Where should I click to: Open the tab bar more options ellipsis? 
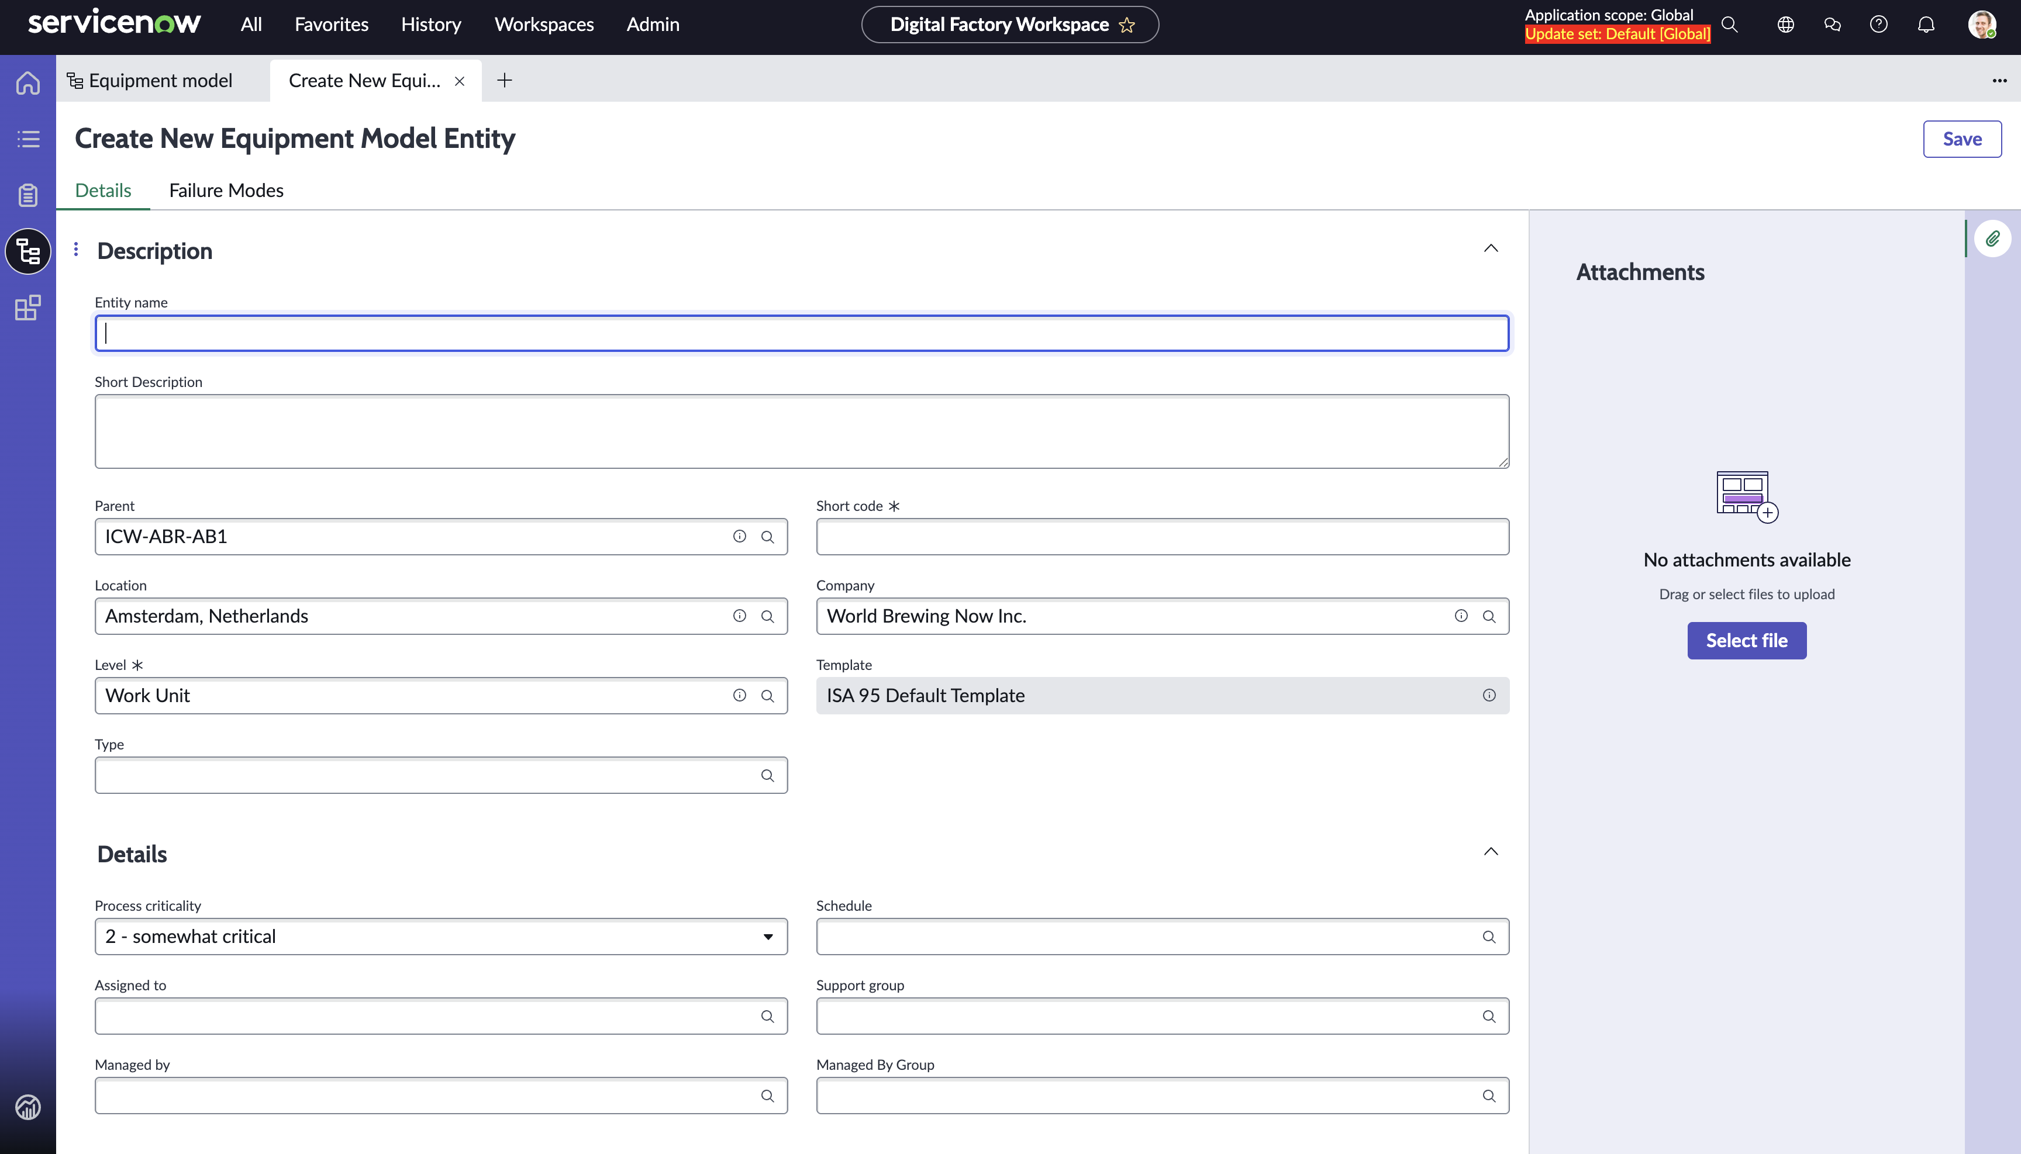click(1999, 80)
